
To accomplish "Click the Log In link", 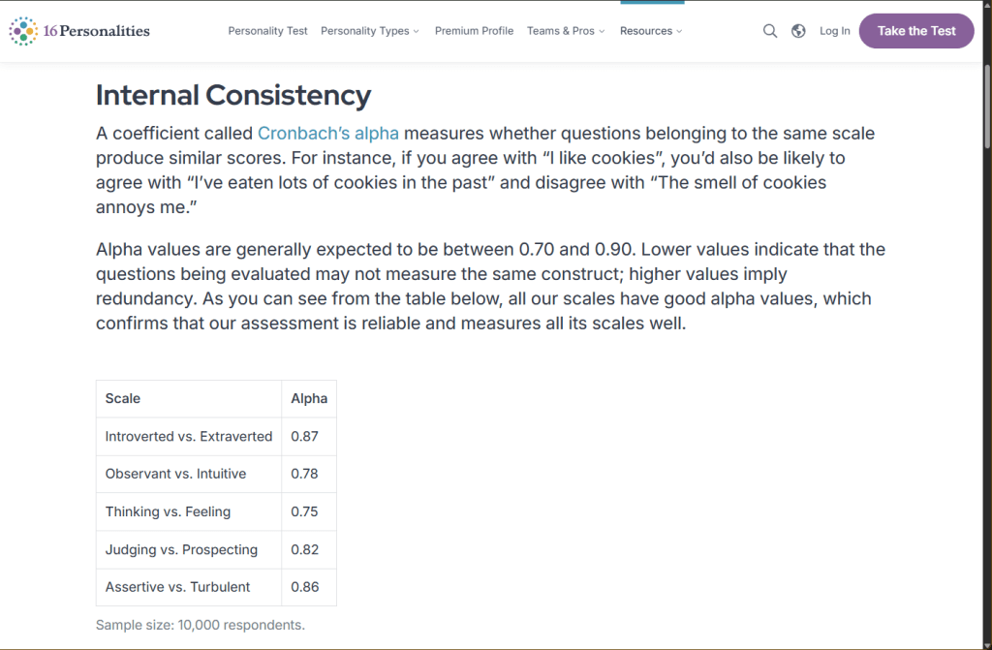I will click(x=834, y=31).
